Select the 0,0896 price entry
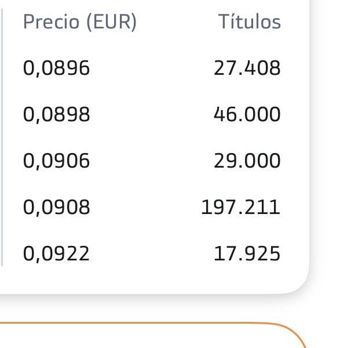Screen dimensions: 351x348 (x=56, y=68)
